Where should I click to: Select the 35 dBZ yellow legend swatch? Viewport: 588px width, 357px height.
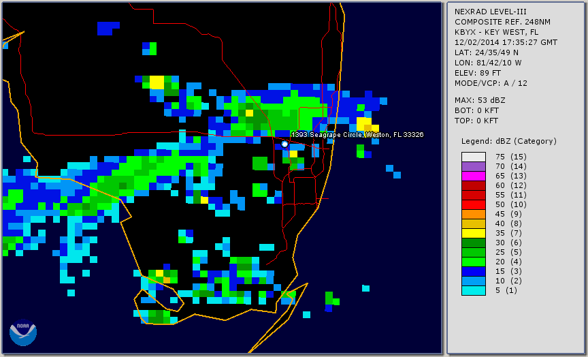tap(474, 233)
